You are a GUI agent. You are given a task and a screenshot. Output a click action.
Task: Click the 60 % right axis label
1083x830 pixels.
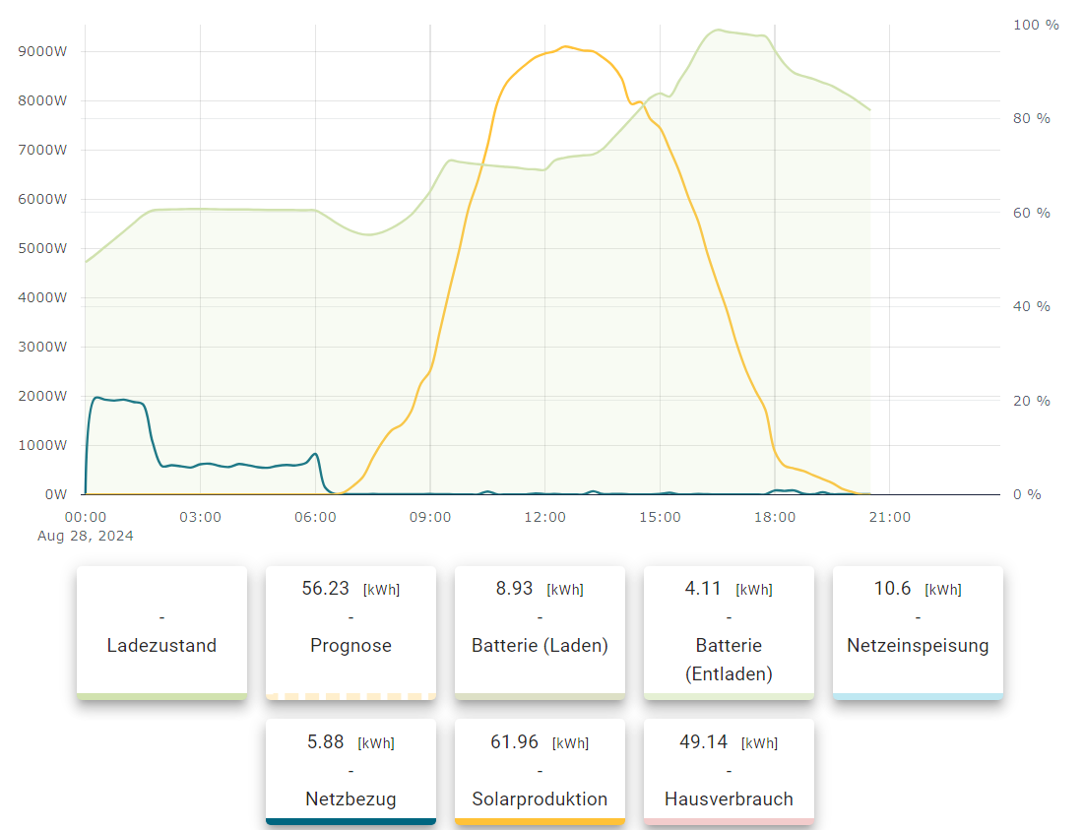[x=1032, y=213]
